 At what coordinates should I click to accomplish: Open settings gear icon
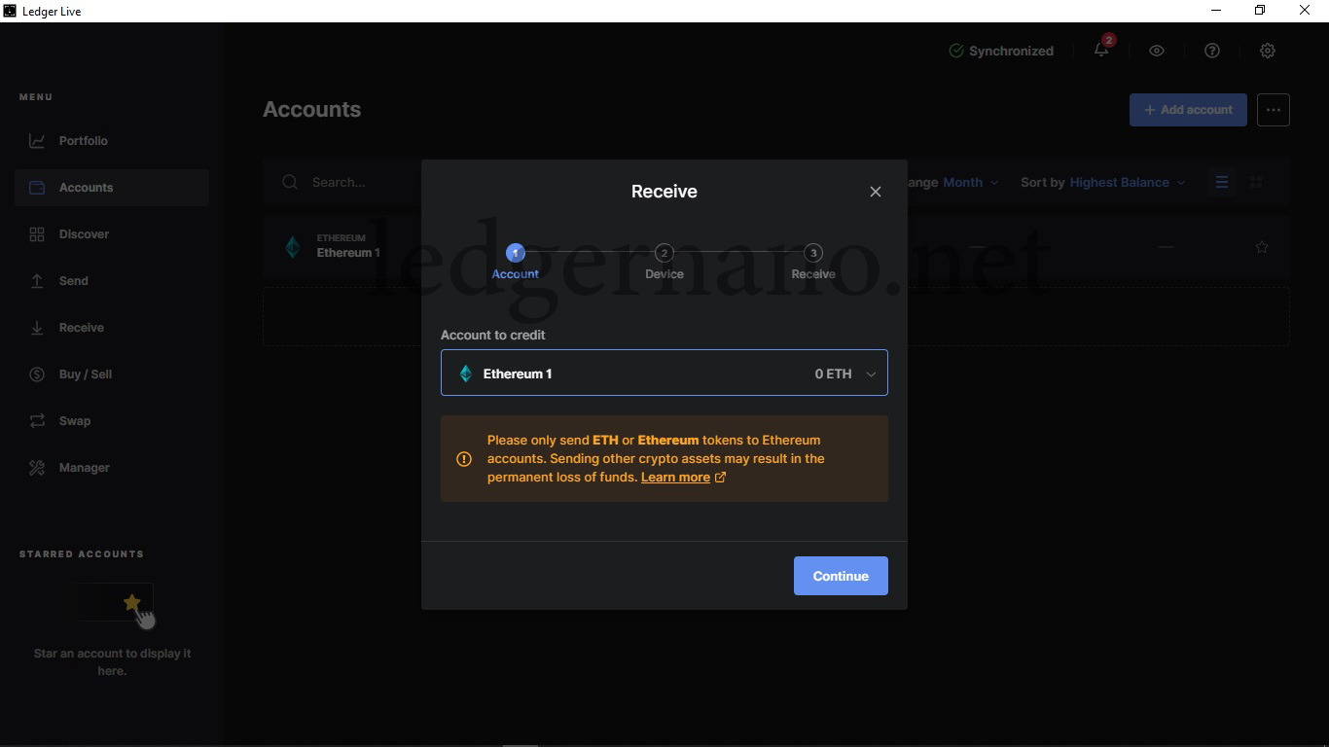[x=1268, y=51]
